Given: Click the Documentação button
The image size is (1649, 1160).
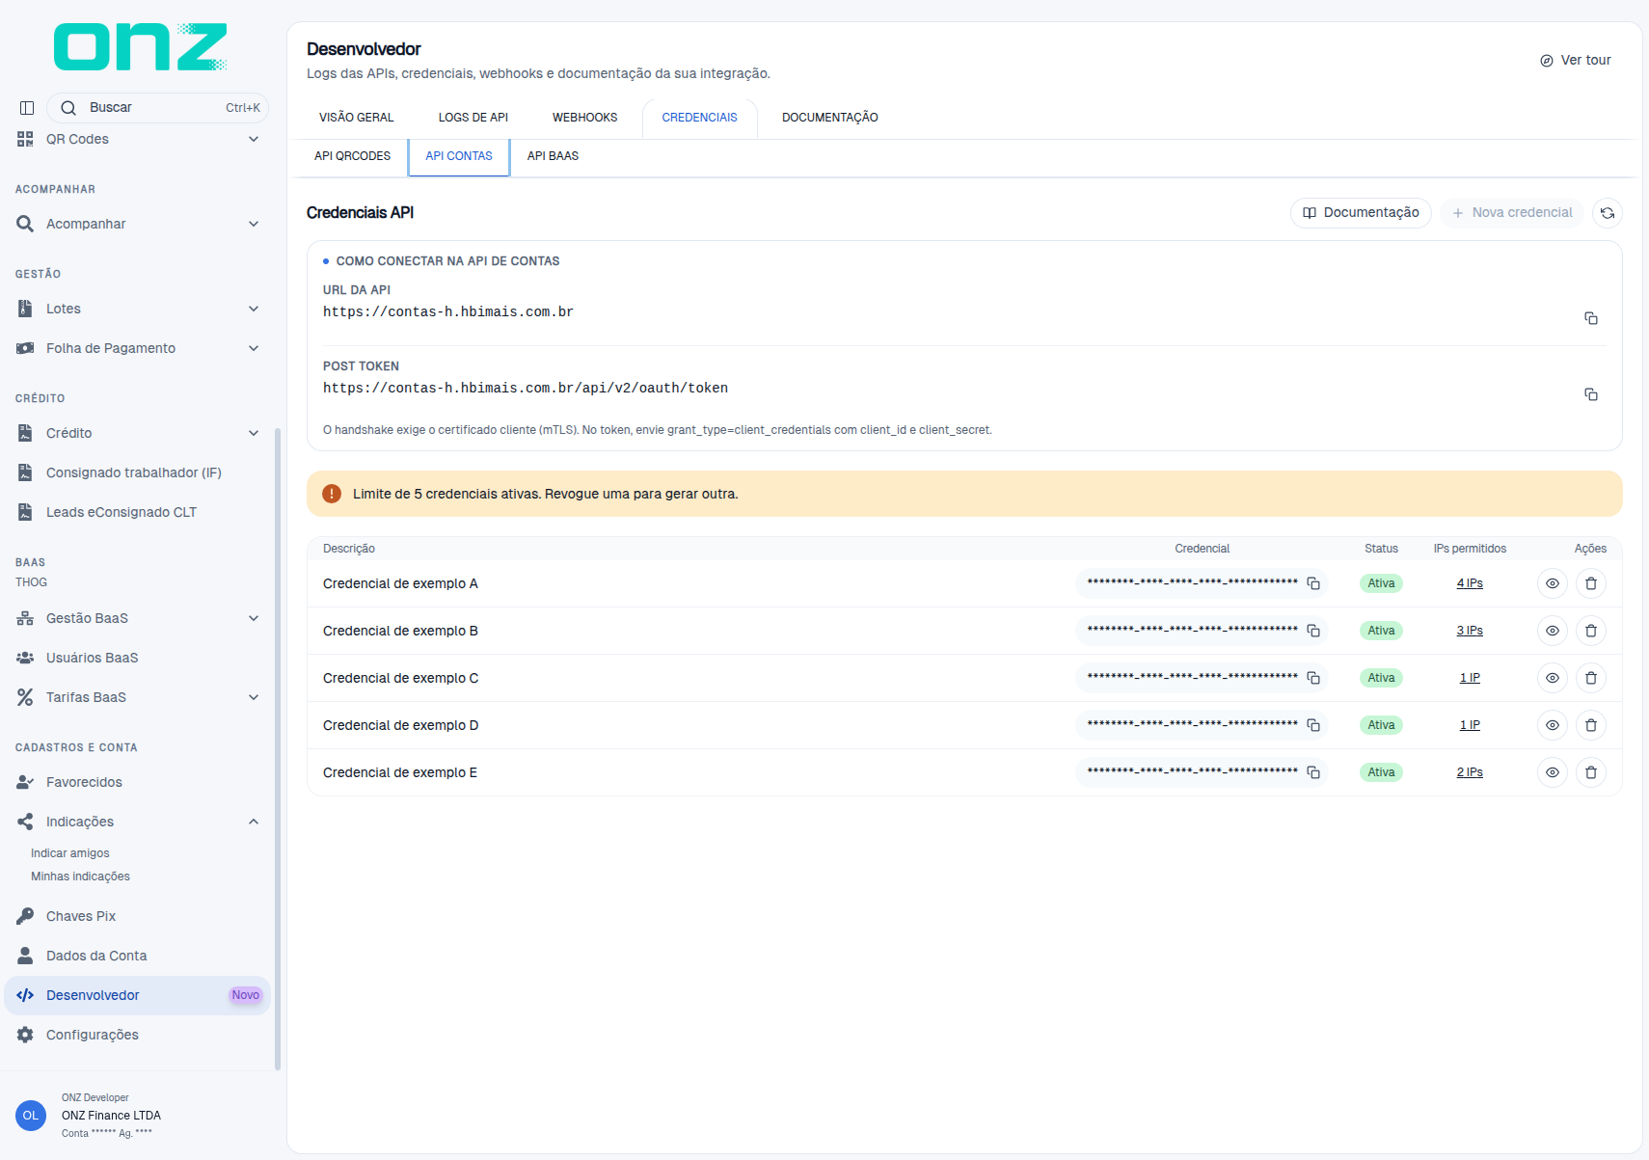Looking at the screenshot, I should (x=1361, y=213).
